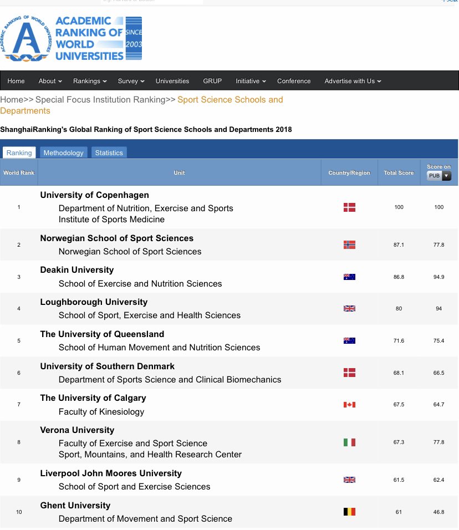Click Department of Sports Science and Clinical Biomechanics
459x530 pixels.
(170, 380)
